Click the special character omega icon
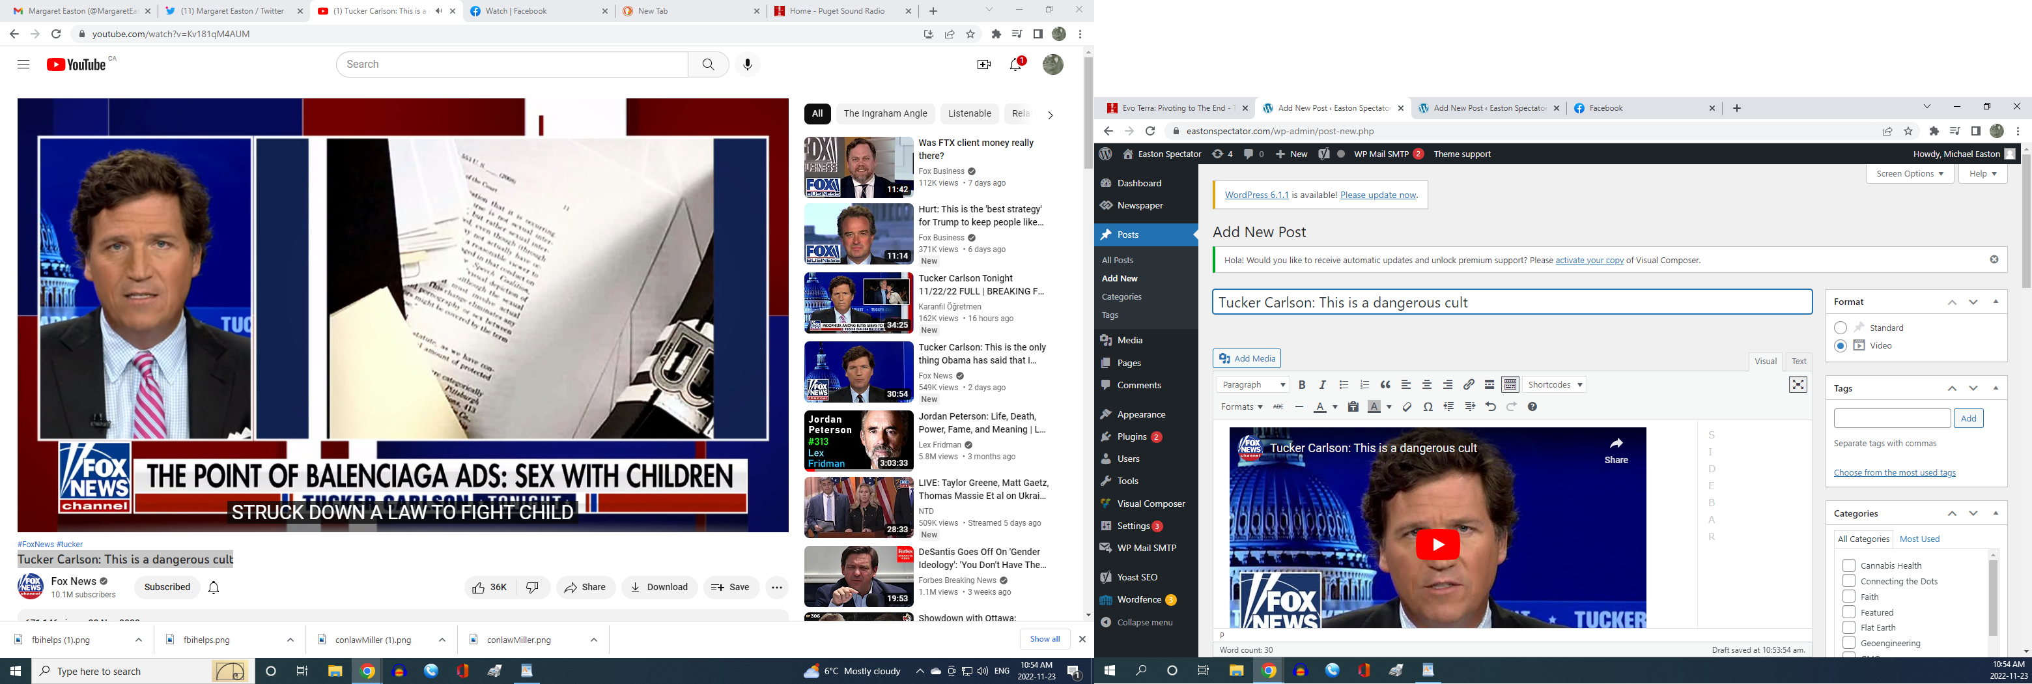This screenshot has height=684, width=2032. pos(1428,407)
